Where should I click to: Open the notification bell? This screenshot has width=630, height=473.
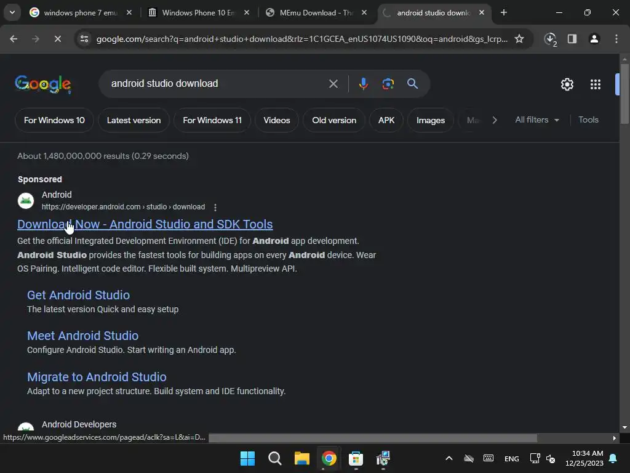pyautogui.click(x=613, y=458)
